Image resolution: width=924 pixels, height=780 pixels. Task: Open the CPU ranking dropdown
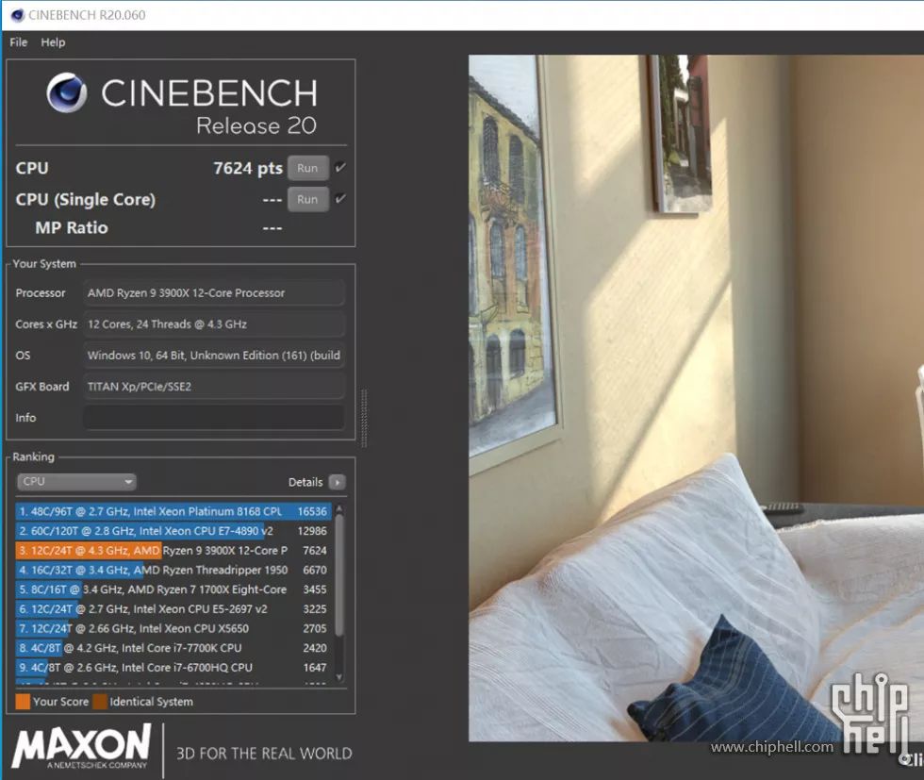pyautogui.click(x=76, y=482)
